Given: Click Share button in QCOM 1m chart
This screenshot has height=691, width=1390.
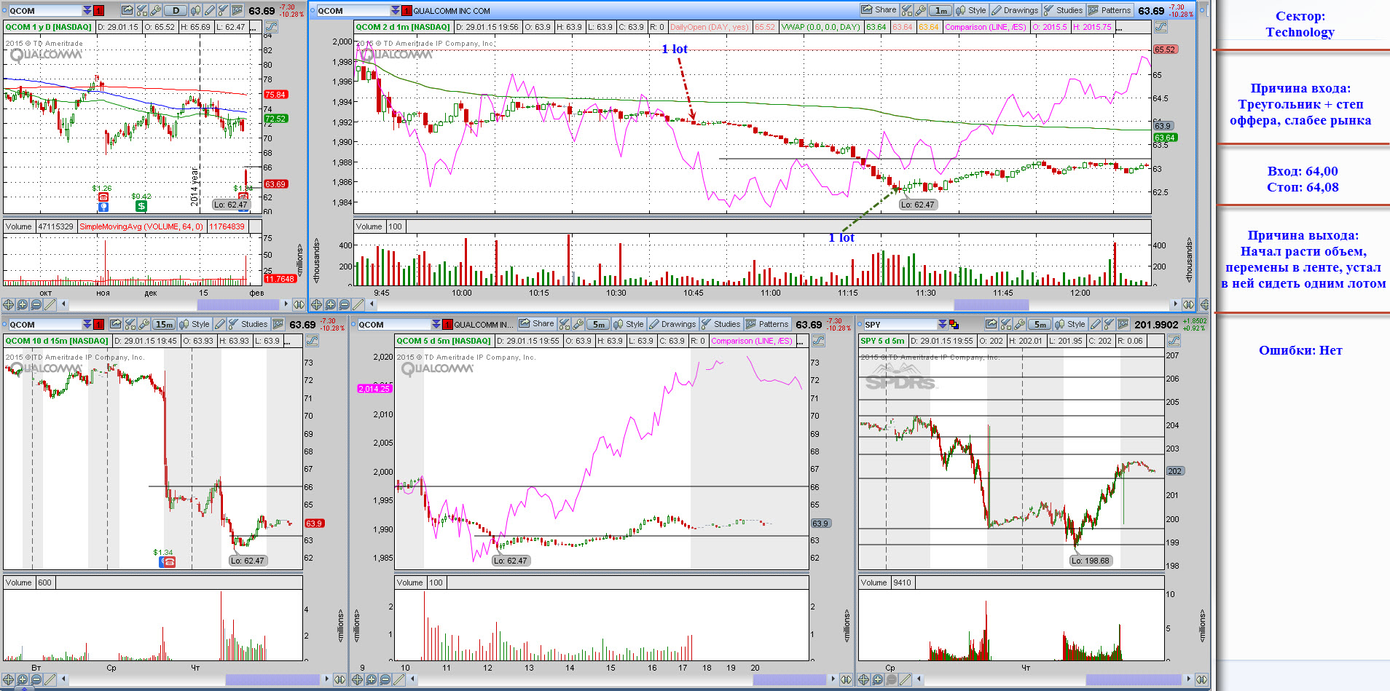Looking at the screenshot, I should pyautogui.click(x=879, y=10).
